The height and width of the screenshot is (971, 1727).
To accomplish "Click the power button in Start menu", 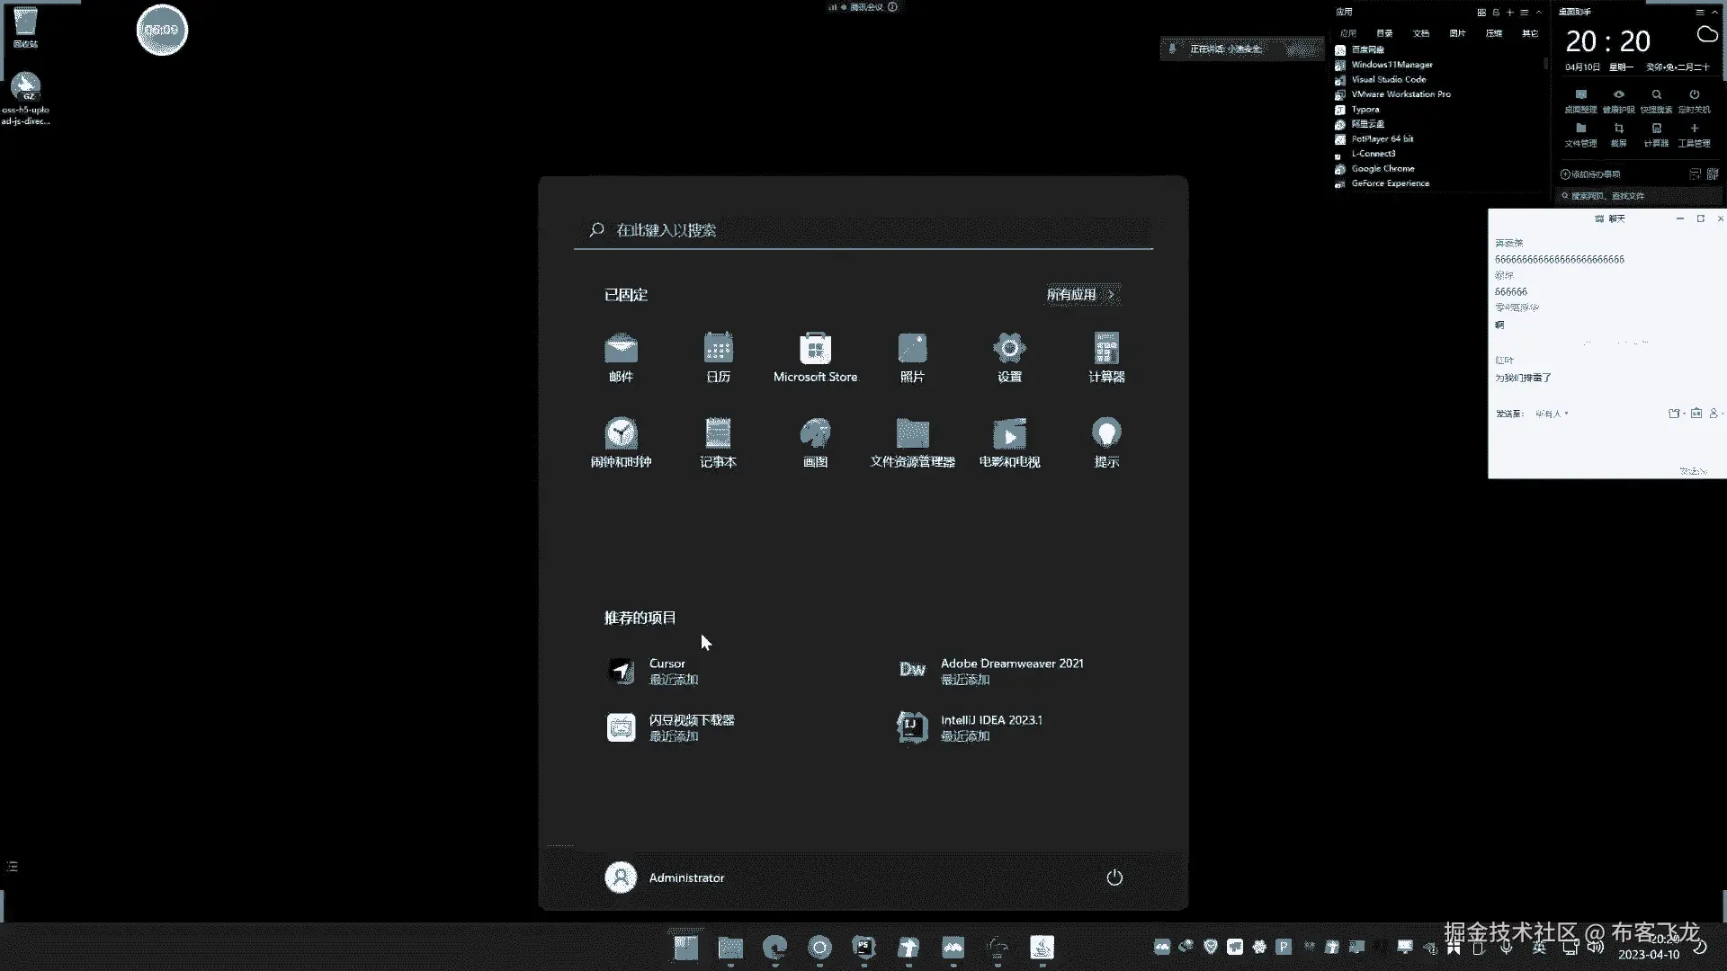I will tap(1114, 877).
